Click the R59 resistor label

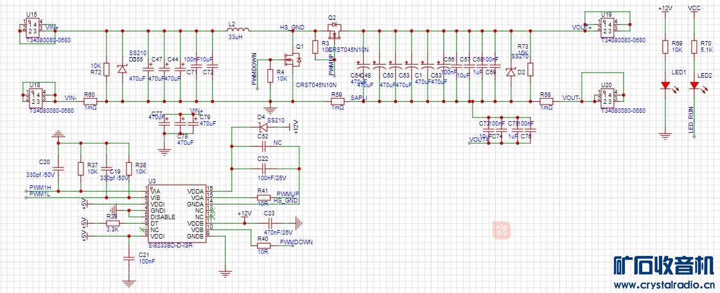(x=337, y=94)
